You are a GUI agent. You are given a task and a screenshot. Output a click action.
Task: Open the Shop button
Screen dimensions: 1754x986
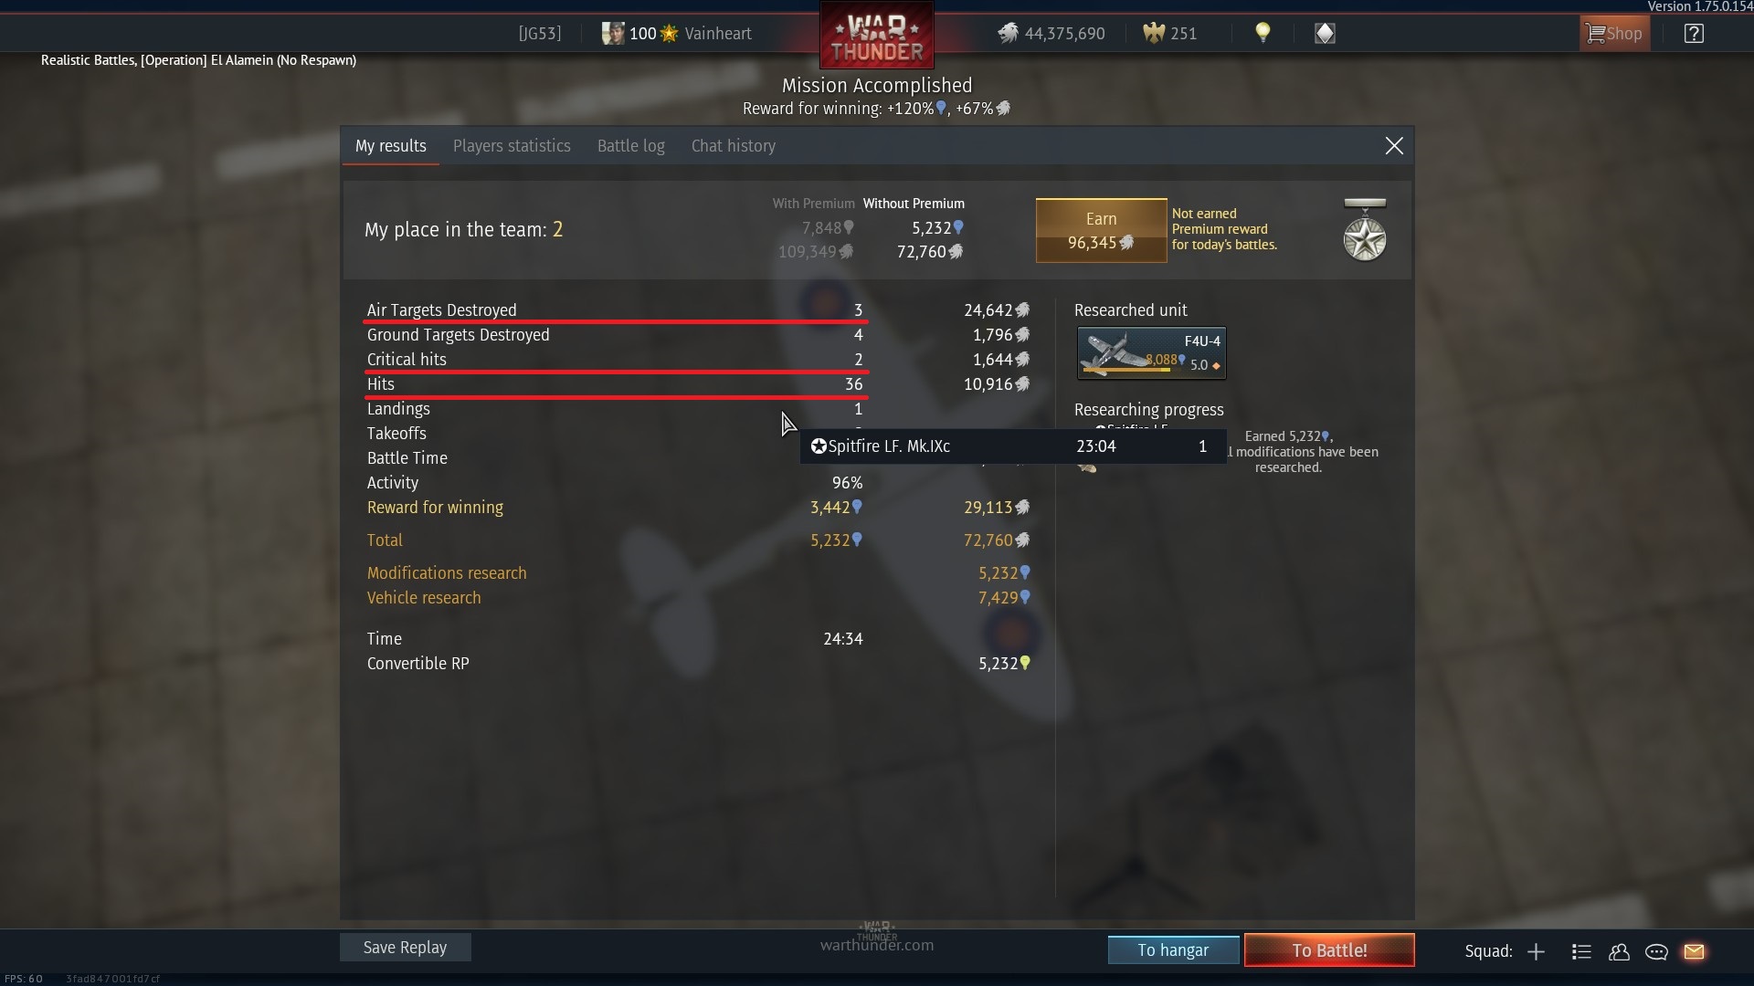(x=1614, y=34)
